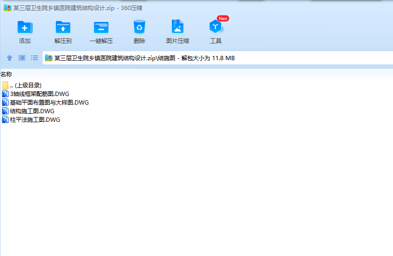Click the zip archive icon in address bar
Viewport: 393px width, 256px height.
[49, 58]
